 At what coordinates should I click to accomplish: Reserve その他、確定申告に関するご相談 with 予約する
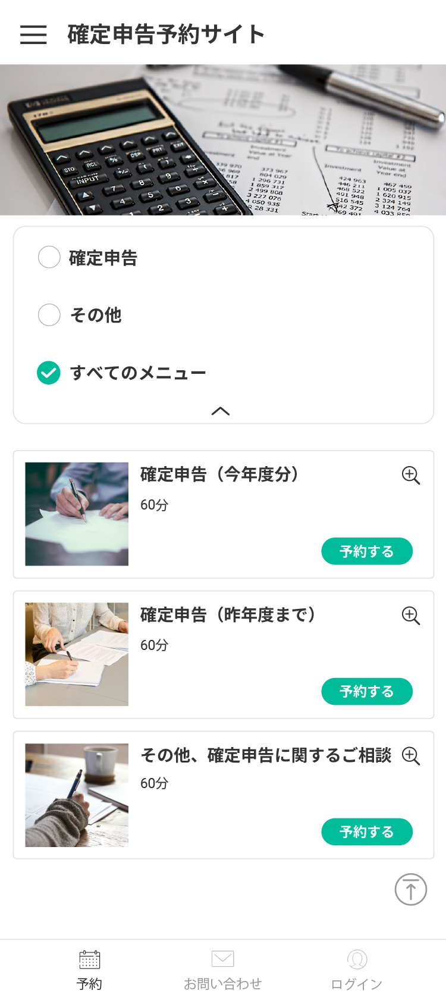[x=367, y=832]
